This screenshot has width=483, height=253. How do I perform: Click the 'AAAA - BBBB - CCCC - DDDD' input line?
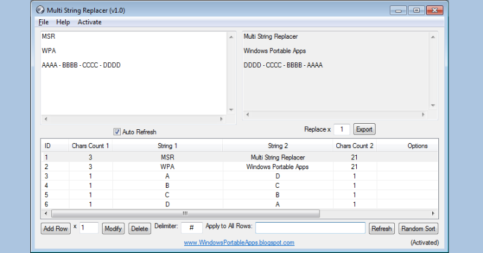coord(81,65)
